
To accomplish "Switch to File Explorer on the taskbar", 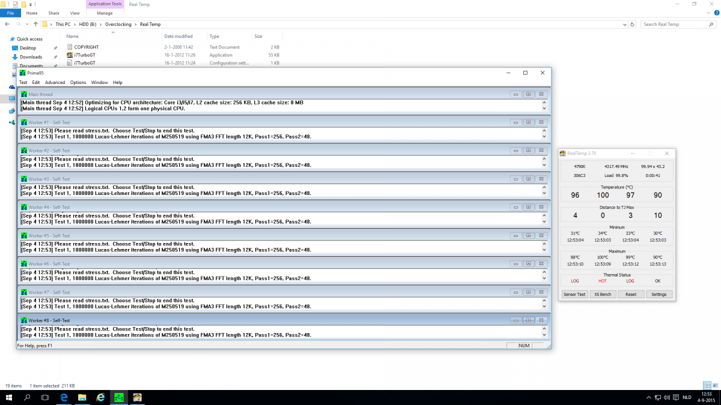I will [82, 398].
